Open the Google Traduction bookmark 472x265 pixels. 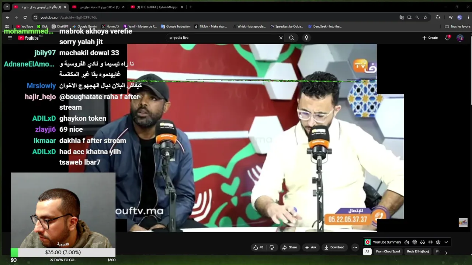176,26
